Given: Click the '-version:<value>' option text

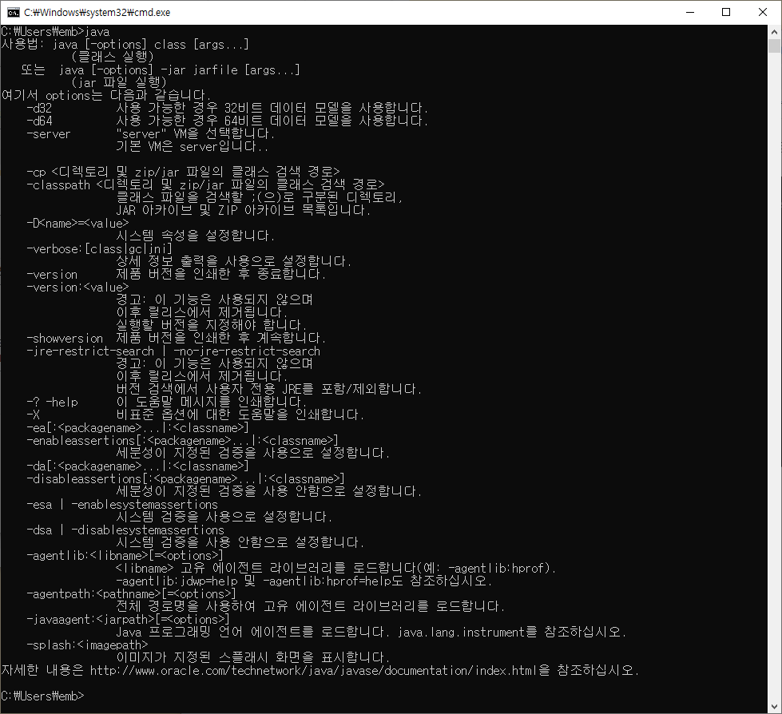Looking at the screenshot, I should click(x=77, y=288).
